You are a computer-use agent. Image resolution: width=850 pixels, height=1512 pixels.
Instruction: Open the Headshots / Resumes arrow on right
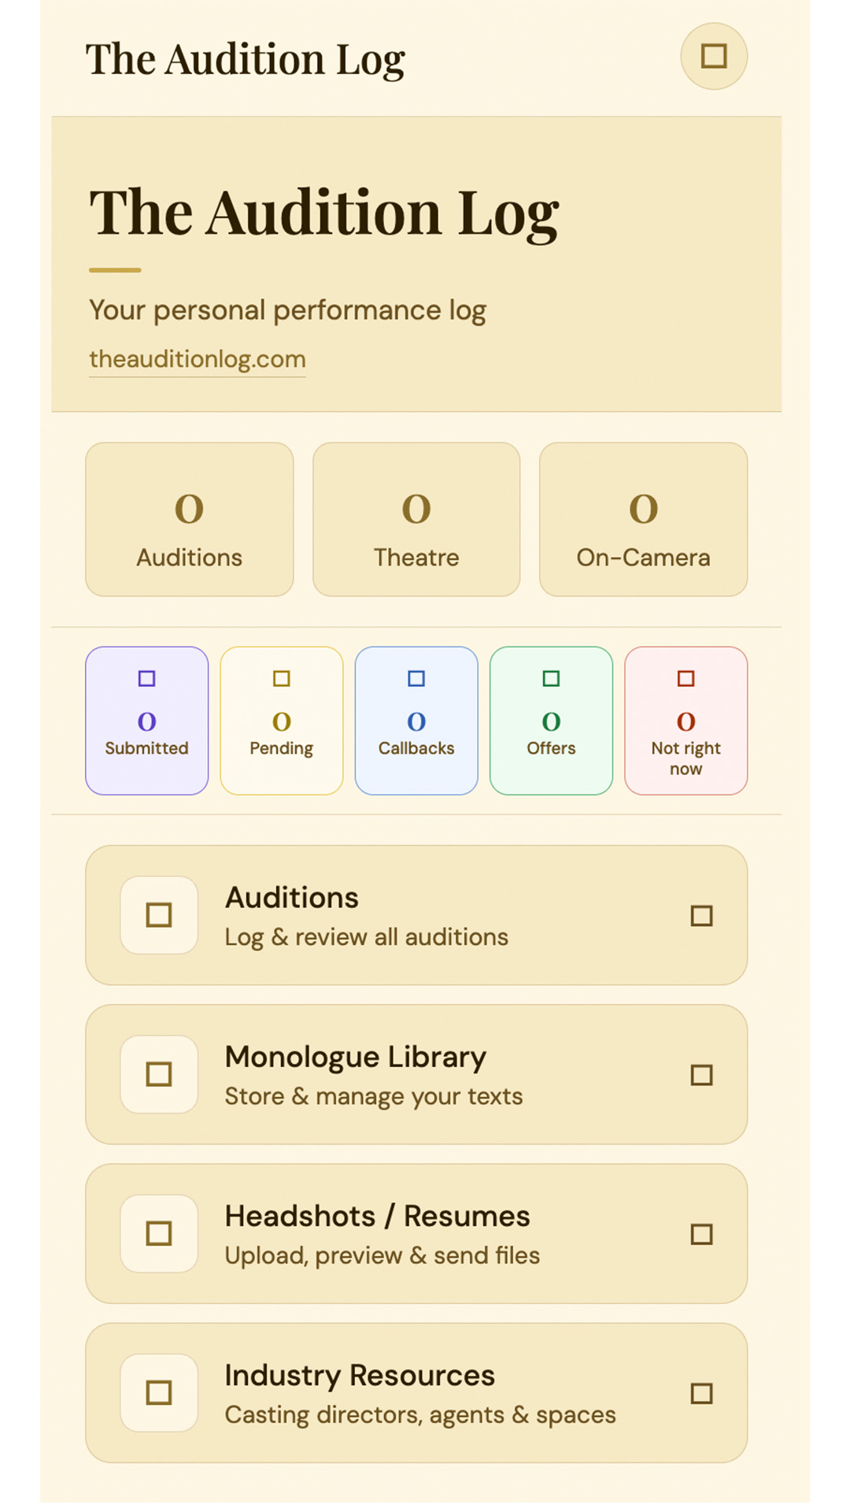point(701,1234)
